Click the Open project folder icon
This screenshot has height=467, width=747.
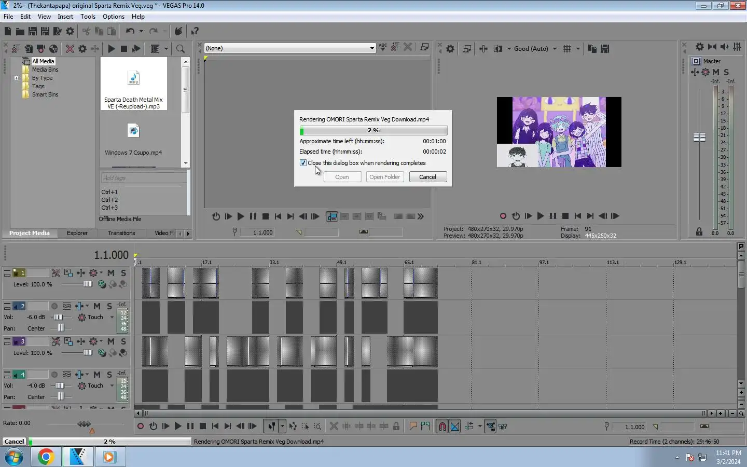point(20,32)
